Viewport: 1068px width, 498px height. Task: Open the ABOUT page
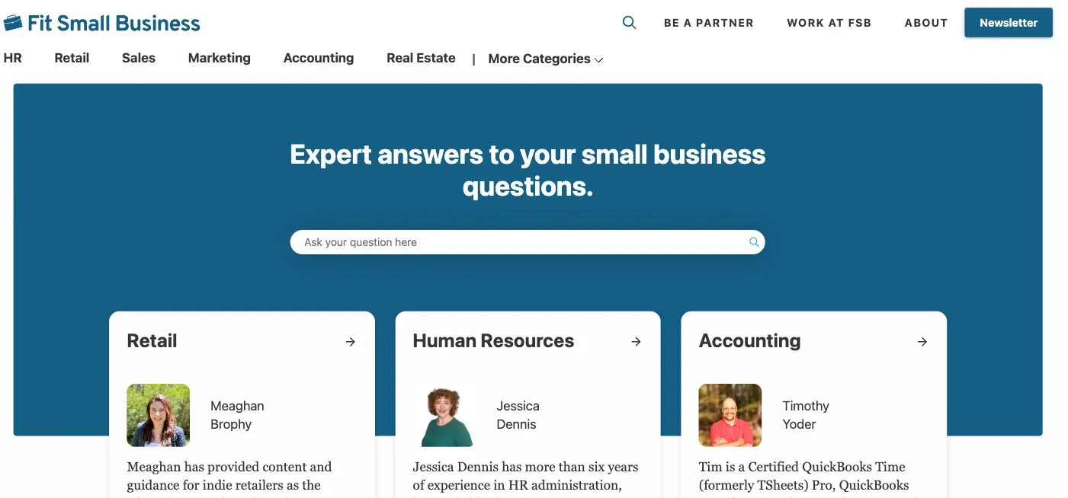pos(925,23)
